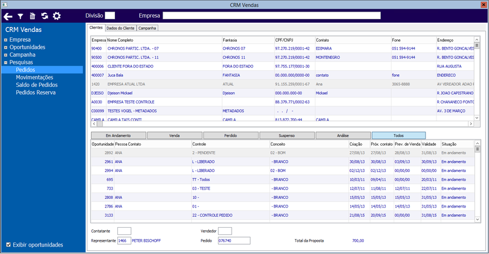Select opportunity 2961 row

coord(282,162)
